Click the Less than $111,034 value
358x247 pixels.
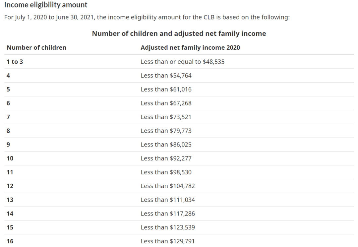(168, 200)
